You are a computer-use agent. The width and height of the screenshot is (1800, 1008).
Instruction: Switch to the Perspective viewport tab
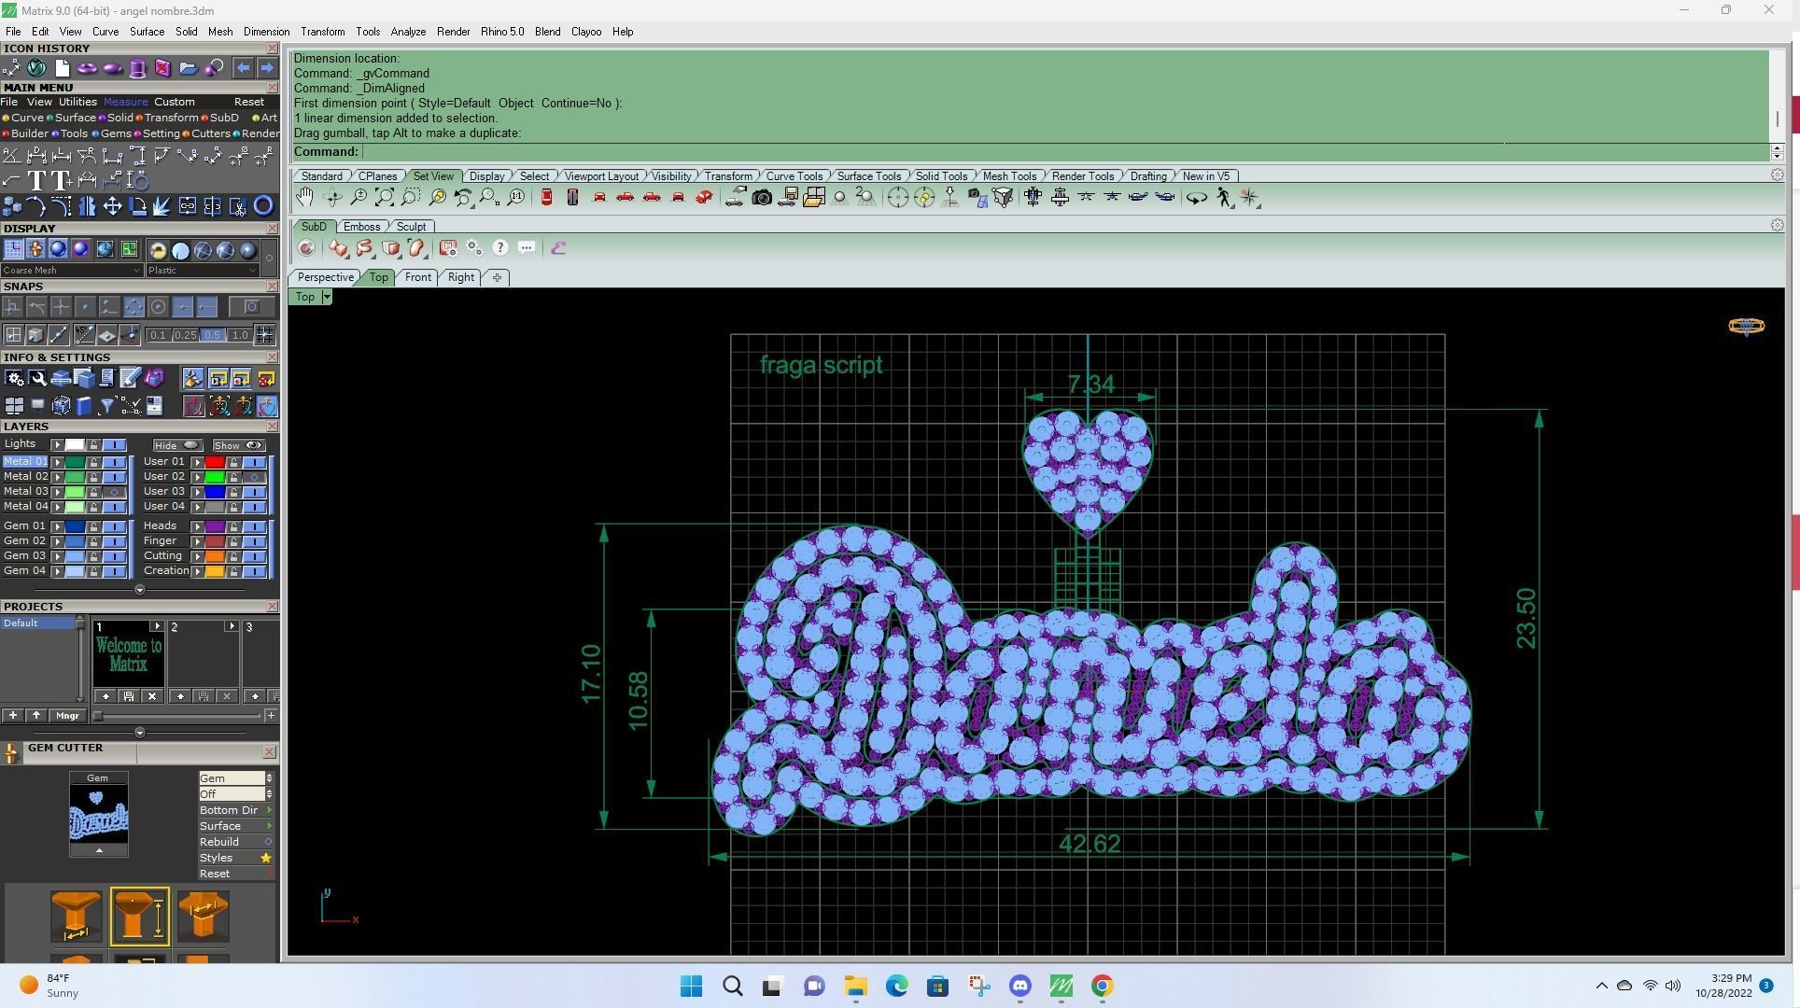pyautogui.click(x=325, y=277)
